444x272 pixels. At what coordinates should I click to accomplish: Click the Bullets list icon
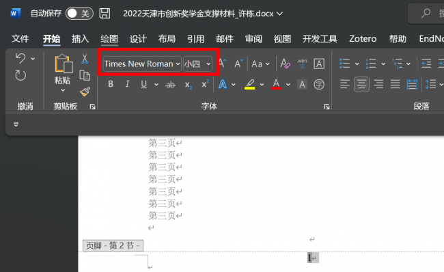[x=344, y=64]
